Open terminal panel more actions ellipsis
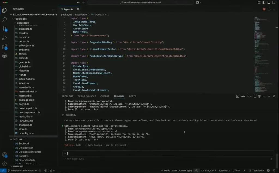This screenshot has width=279, height=173. pyautogui.click(x=264, y=96)
